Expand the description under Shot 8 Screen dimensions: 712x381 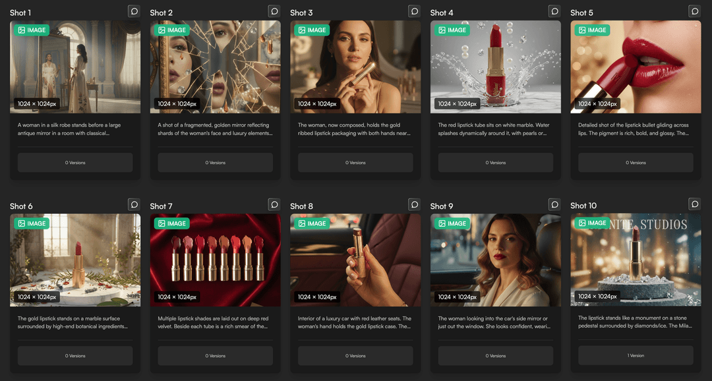355,322
